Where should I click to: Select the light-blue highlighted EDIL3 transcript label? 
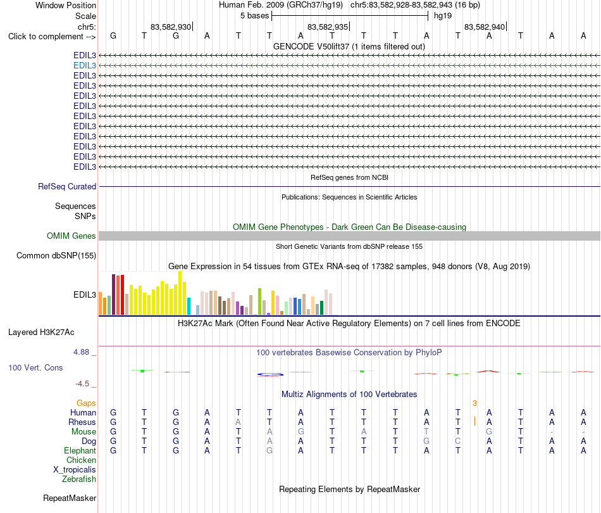85,66
